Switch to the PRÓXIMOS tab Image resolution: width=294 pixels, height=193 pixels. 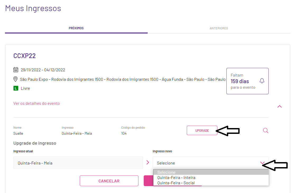click(76, 28)
